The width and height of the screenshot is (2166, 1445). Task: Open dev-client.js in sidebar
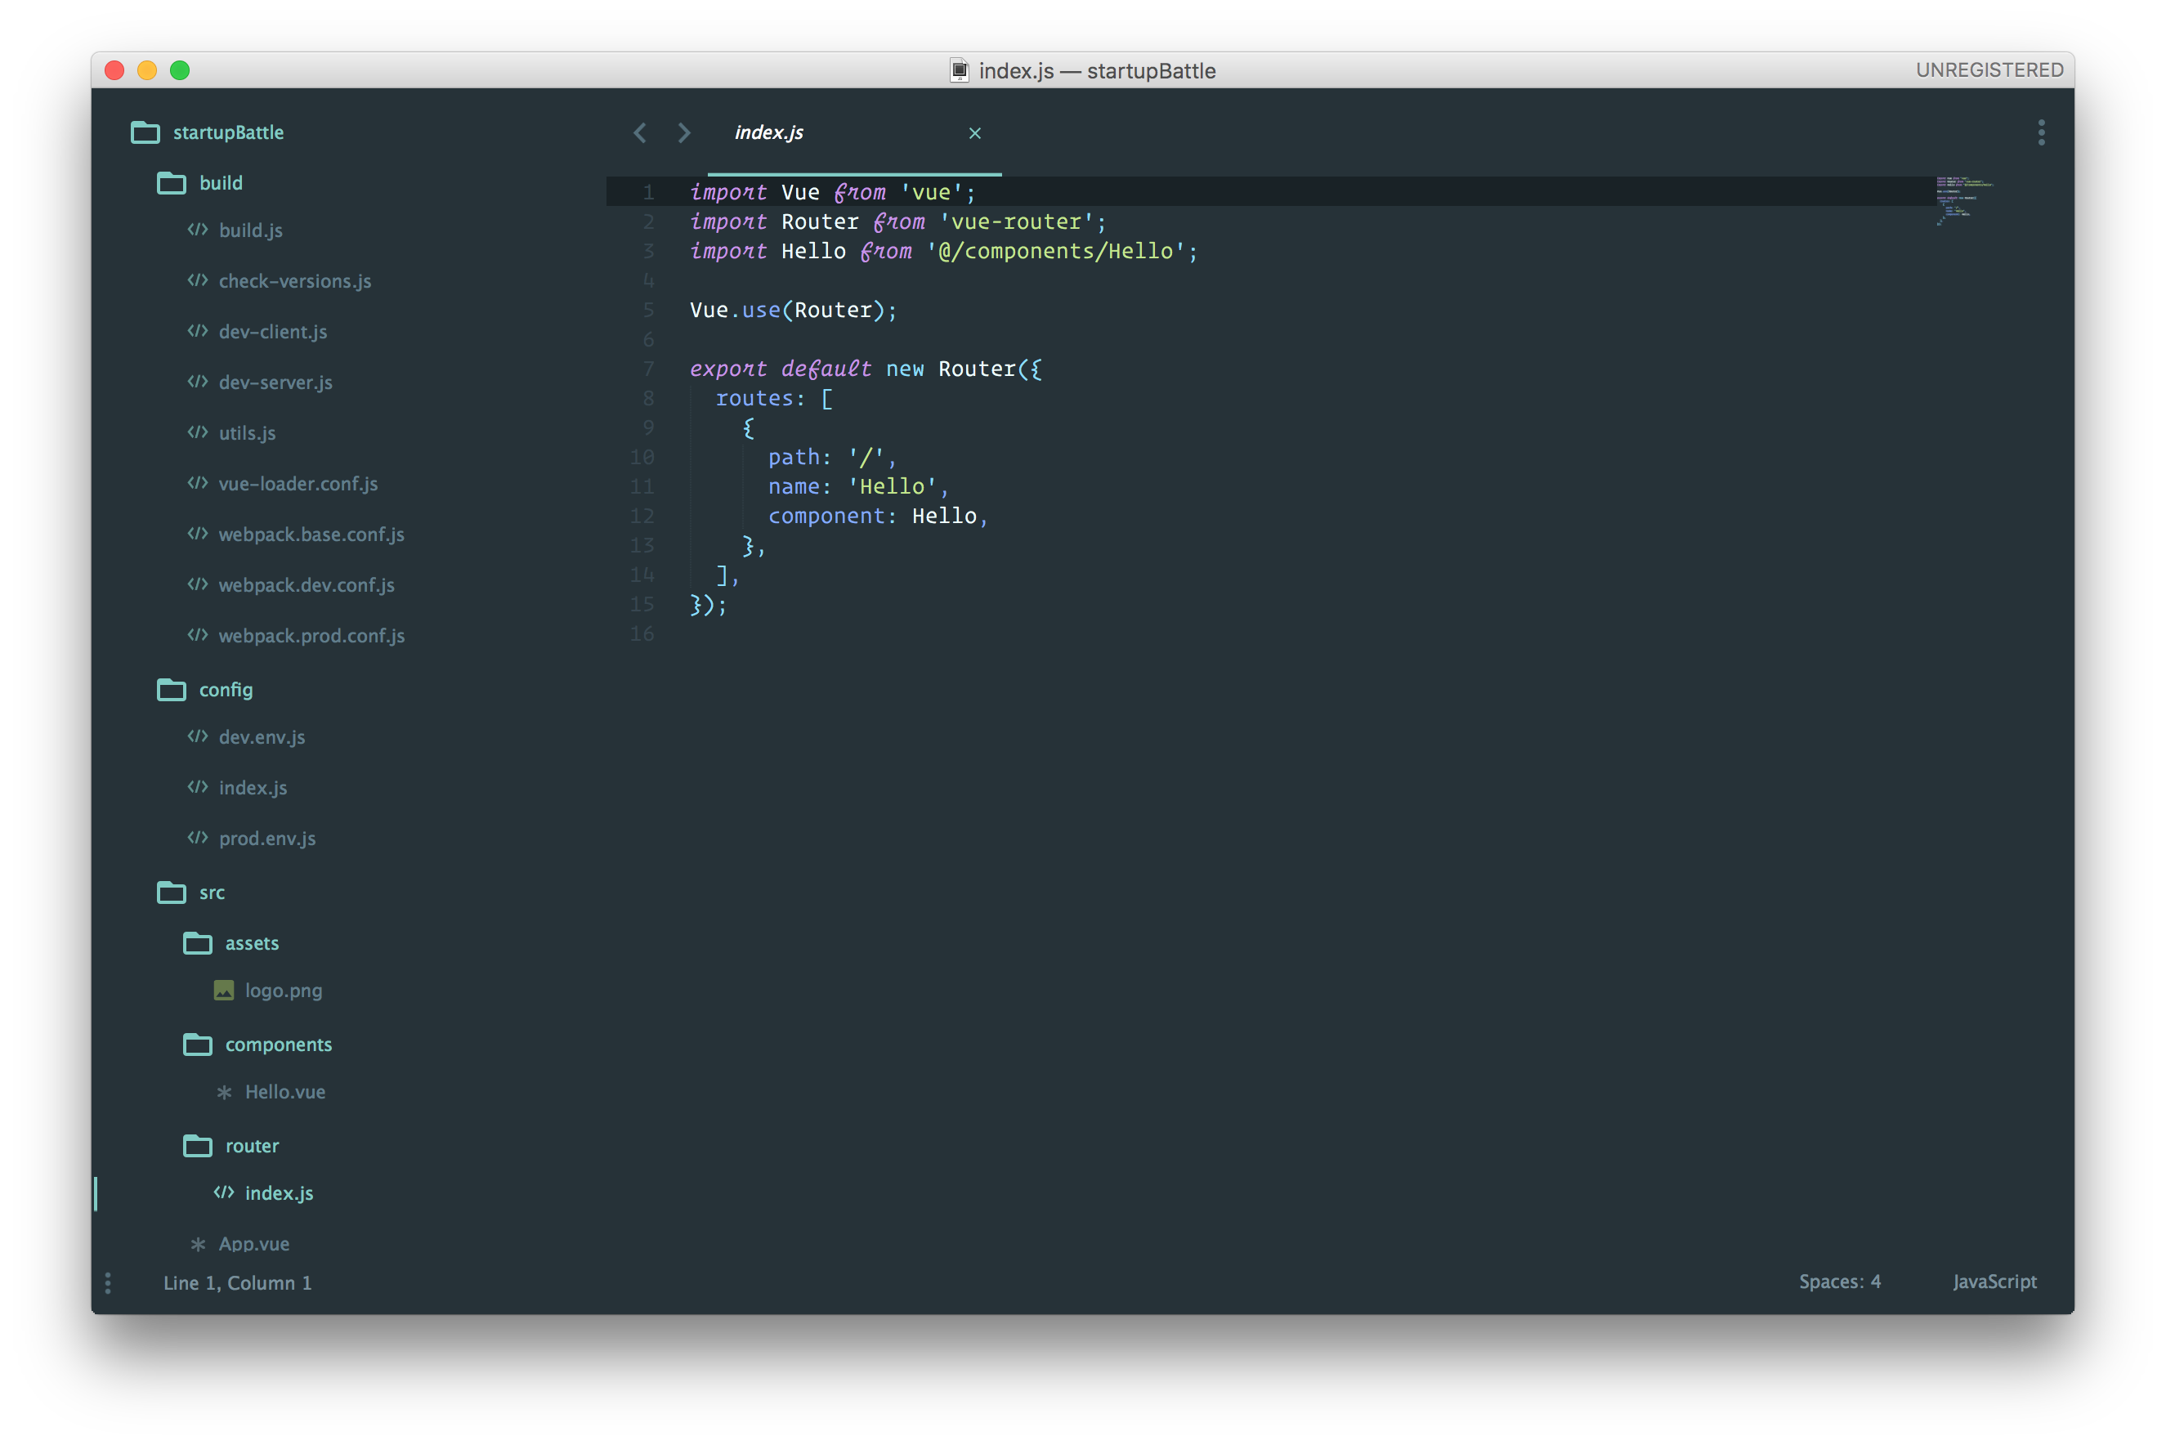[x=273, y=332]
